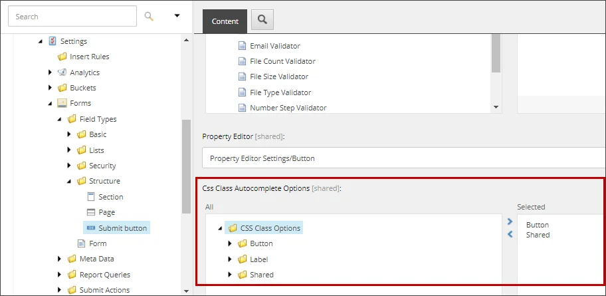Screen dimensions: 606x296
Task: Click the search magnifier icon beside Search box
Action: [149, 16]
